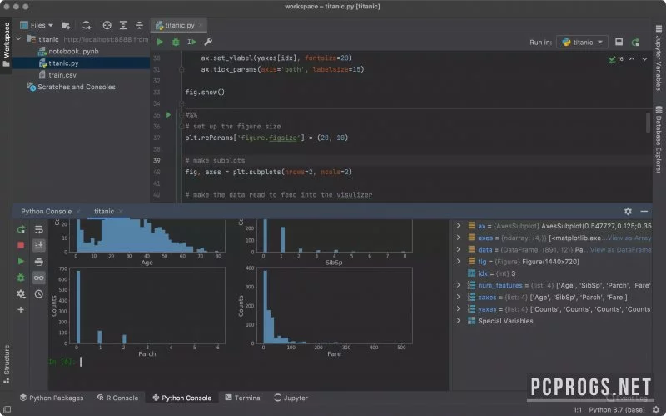Click the sync refresh icon in Files toolbar
666x416 pixels.
(x=87, y=26)
